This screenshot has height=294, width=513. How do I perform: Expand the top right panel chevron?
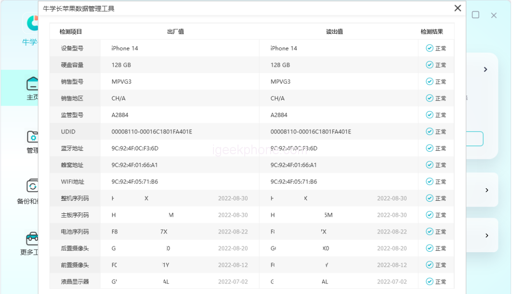(486, 70)
